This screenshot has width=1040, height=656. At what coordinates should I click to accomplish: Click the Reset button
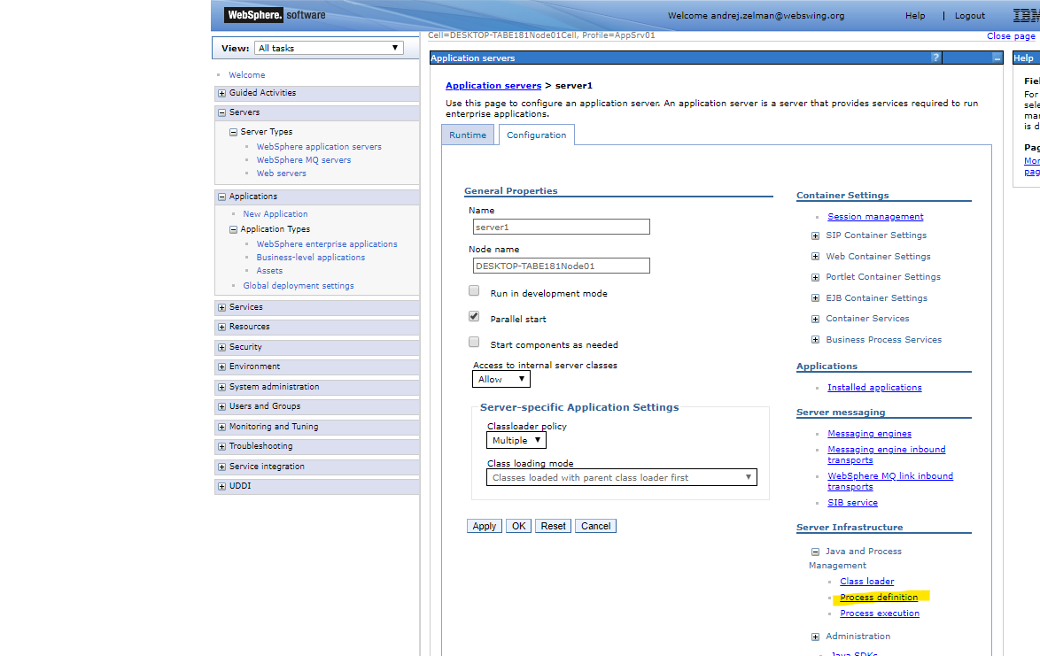[x=553, y=526]
